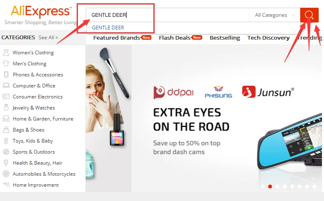This screenshot has height=201, width=324.
Task: Open the Sports & Outdoors category
Action: tap(34, 152)
